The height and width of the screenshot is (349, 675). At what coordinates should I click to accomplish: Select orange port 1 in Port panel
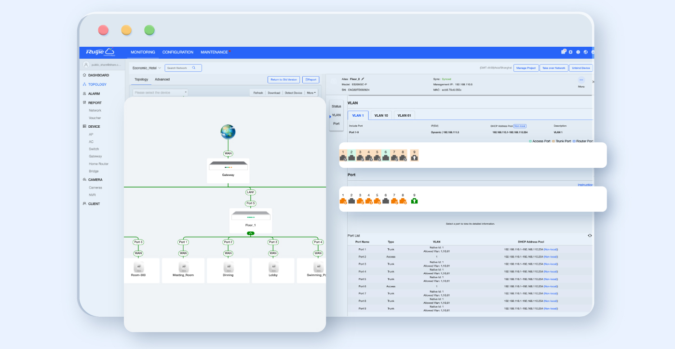click(343, 201)
